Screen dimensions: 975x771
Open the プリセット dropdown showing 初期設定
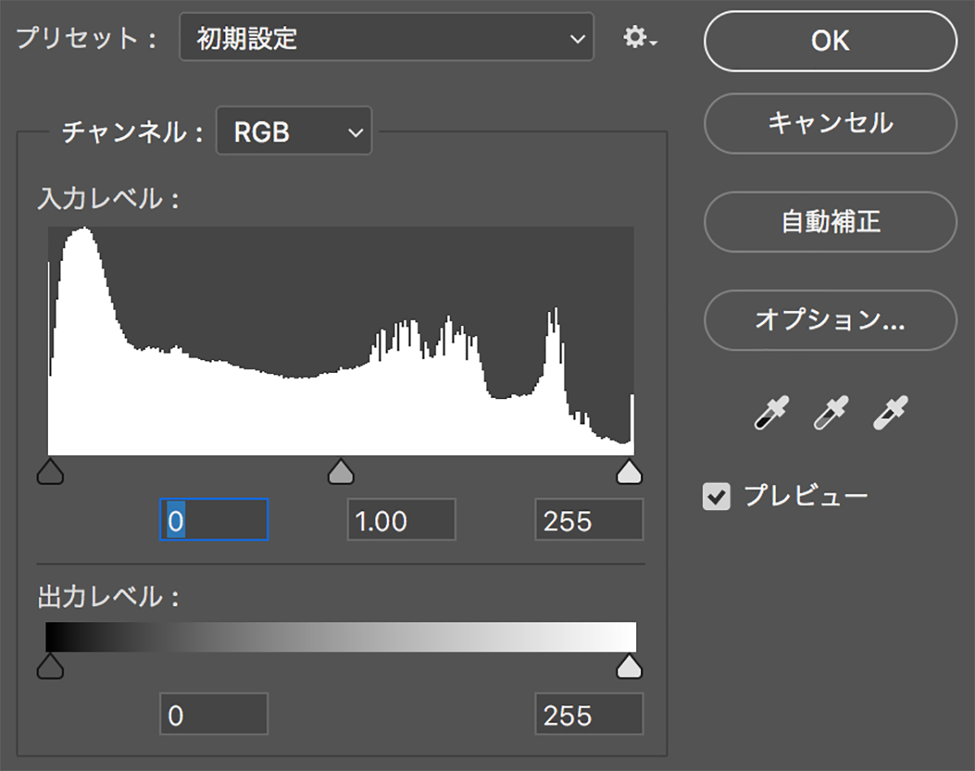(387, 37)
